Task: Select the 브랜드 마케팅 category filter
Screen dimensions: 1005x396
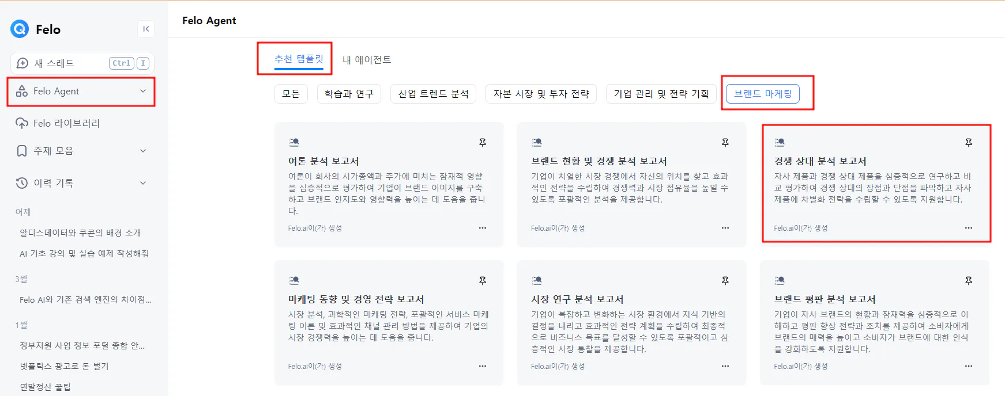Action: (763, 94)
